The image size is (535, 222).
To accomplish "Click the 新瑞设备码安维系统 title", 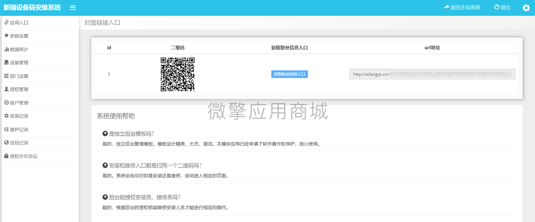I will (32, 7).
